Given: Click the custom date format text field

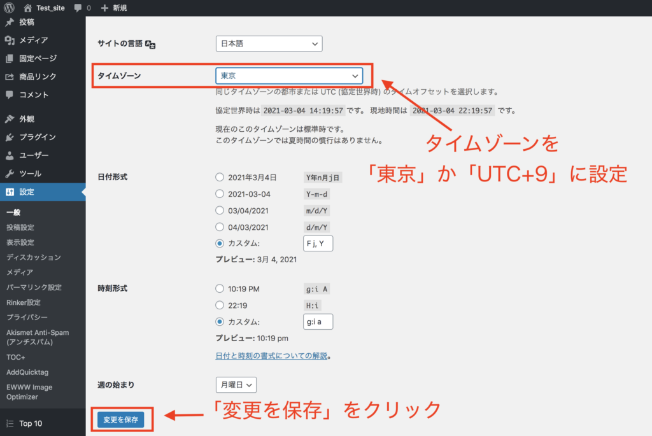Looking at the screenshot, I should click(x=318, y=243).
